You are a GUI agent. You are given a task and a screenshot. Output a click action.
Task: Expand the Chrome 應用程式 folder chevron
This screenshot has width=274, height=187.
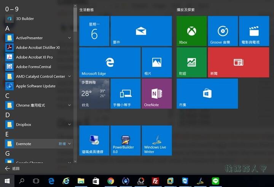[x=69, y=105]
